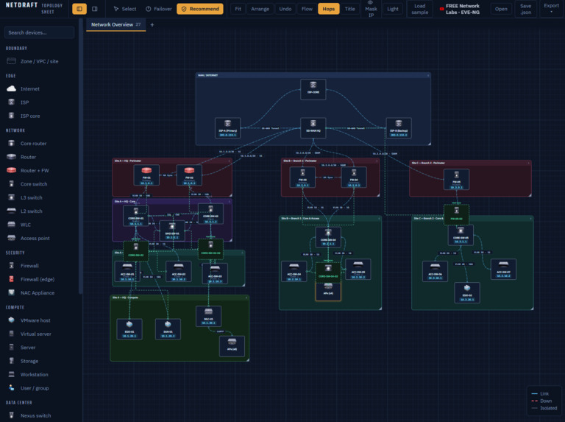
Task: Click Save .json
Action: 526,9
